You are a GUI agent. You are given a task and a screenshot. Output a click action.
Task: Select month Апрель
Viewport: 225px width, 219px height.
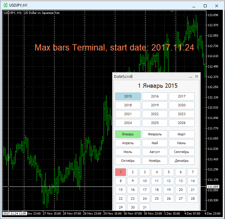point(128,143)
